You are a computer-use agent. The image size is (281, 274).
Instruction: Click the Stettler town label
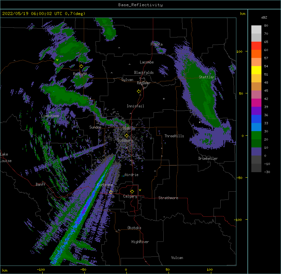tap(207, 77)
